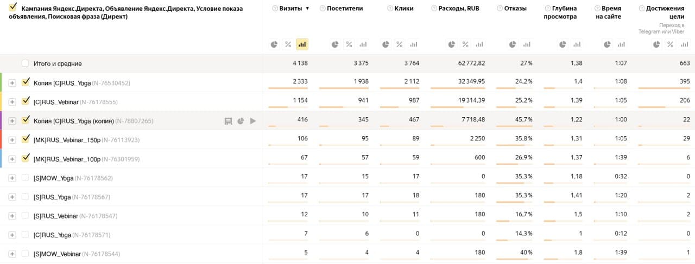Click play icon in Копия [C]RUS_Yoga (копия) row

coord(253,121)
